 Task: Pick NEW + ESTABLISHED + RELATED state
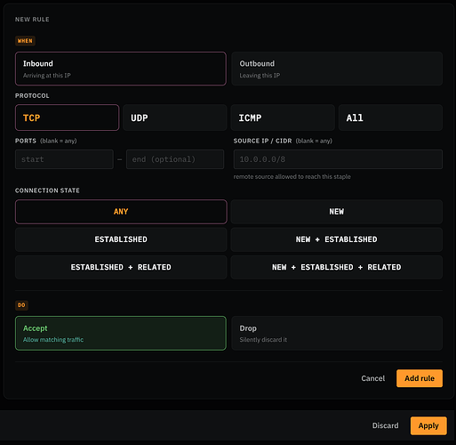(x=337, y=267)
